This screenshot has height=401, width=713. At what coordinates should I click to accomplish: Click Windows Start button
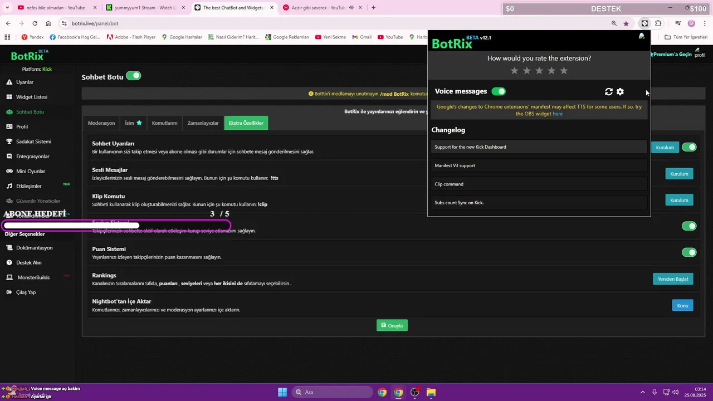point(282,392)
